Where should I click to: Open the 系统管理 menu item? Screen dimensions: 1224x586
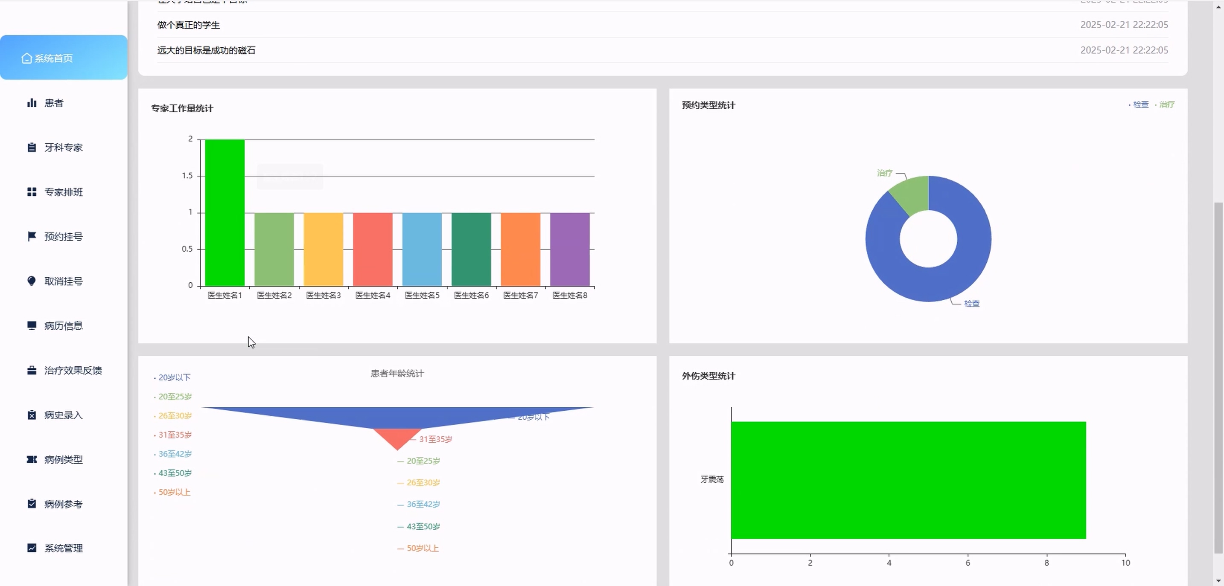63,548
